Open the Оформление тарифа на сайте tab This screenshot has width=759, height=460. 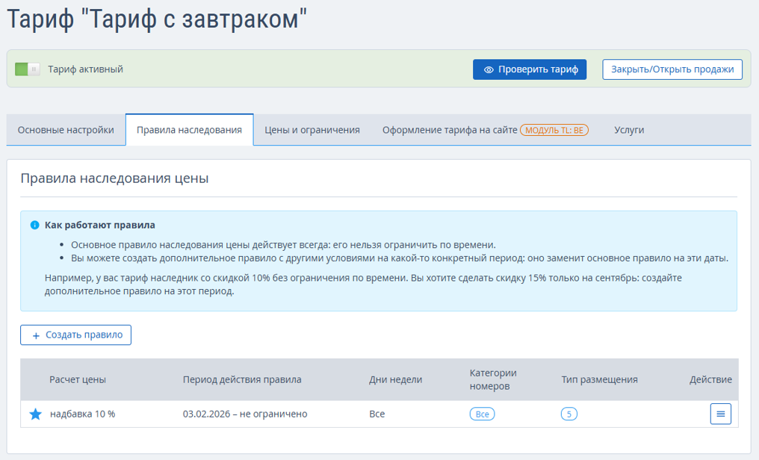450,130
